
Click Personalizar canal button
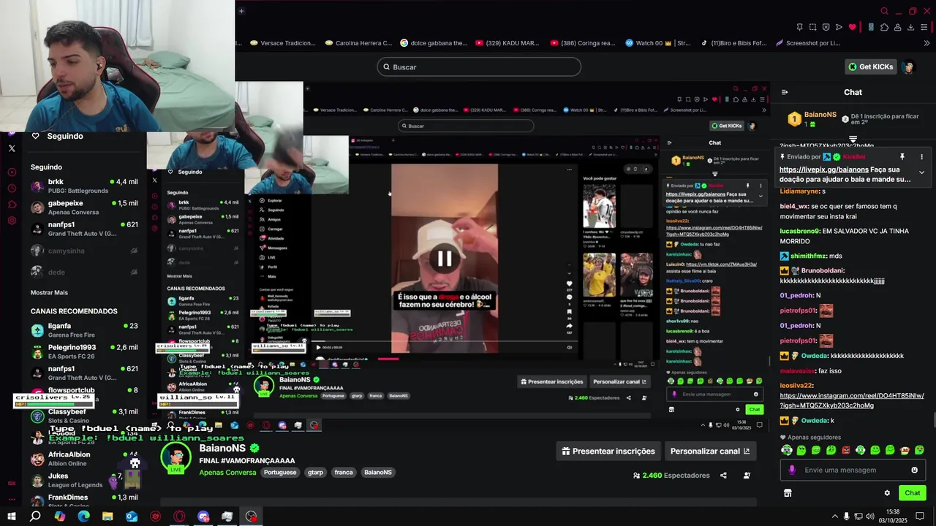[x=710, y=451]
